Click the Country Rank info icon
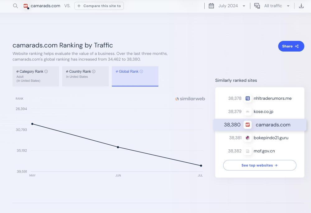This screenshot has width=311, height=213. pos(94,71)
